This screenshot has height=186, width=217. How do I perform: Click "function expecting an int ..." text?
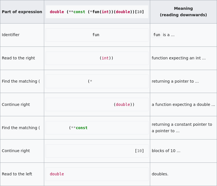(x=178, y=58)
